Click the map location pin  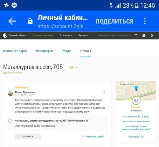point(136,88)
